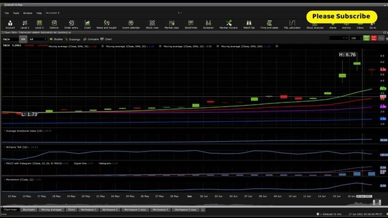This screenshot has width=388, height=218.
Task: Launch the Screener tool
Action: [208, 24]
